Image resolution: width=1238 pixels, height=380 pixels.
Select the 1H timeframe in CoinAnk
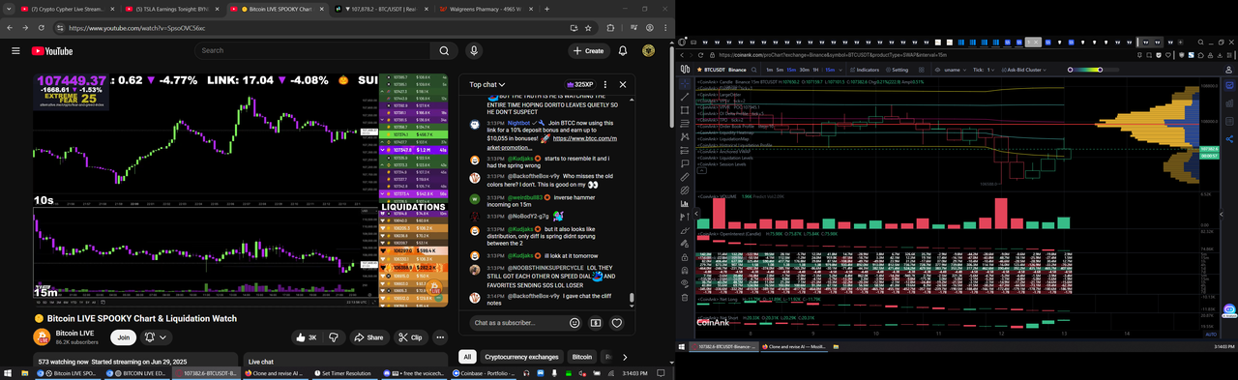click(x=815, y=70)
